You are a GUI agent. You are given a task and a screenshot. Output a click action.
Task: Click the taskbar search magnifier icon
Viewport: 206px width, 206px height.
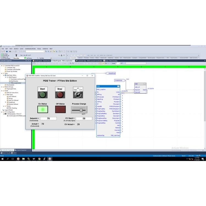click(x=8, y=159)
